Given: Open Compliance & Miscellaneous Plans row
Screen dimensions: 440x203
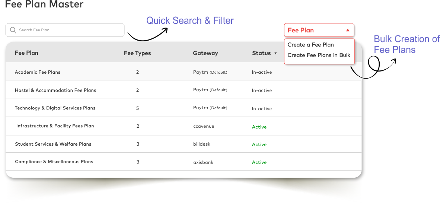Looking at the screenshot, I should coord(54,162).
